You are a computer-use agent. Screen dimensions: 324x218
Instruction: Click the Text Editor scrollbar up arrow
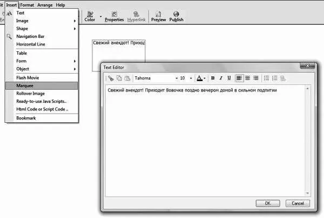(307, 88)
